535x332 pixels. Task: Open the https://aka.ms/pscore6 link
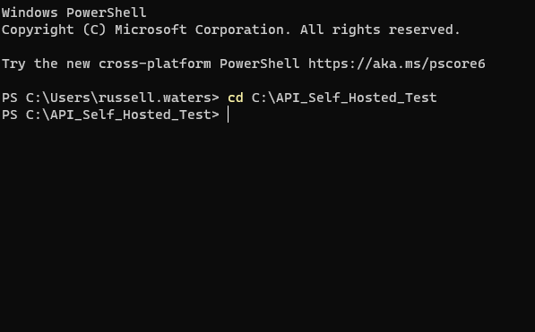(x=396, y=64)
